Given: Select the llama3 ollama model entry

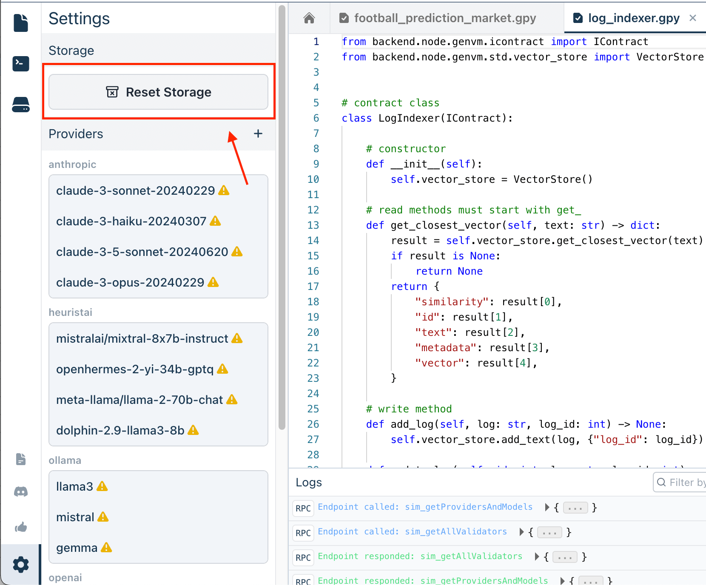Looking at the screenshot, I should pyautogui.click(x=75, y=486).
